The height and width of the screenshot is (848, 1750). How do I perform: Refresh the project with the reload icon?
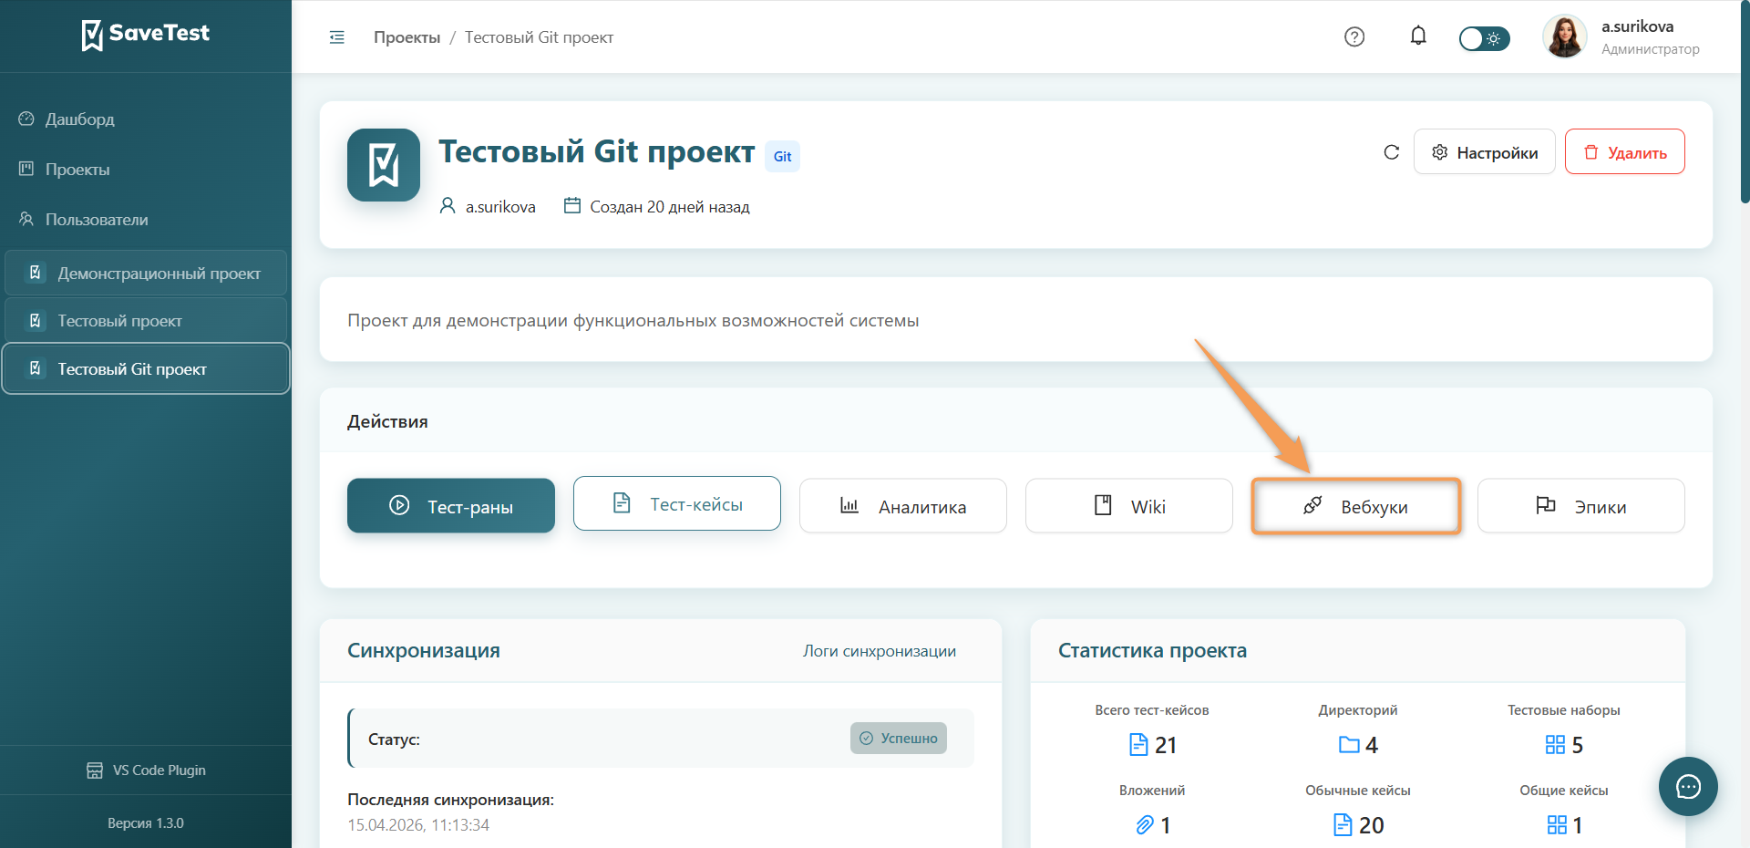coord(1391,152)
